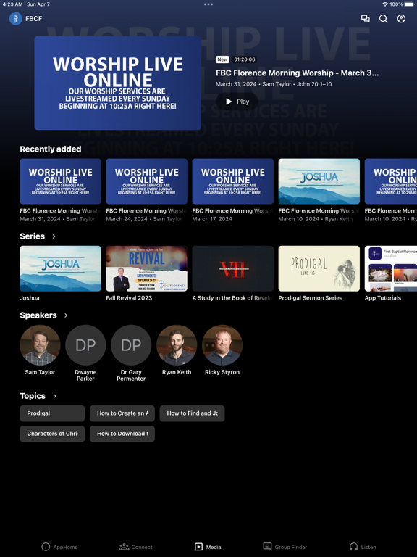This screenshot has width=417, height=557.
Task: Tap the 'Series' heading text
Action: (33, 236)
